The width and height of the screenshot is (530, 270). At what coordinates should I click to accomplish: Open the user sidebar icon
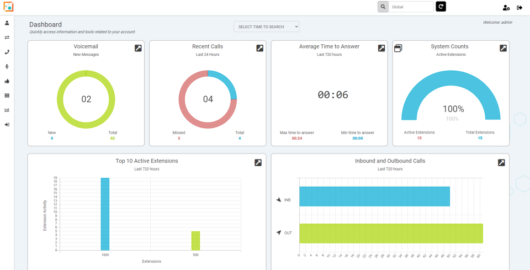tap(7, 23)
